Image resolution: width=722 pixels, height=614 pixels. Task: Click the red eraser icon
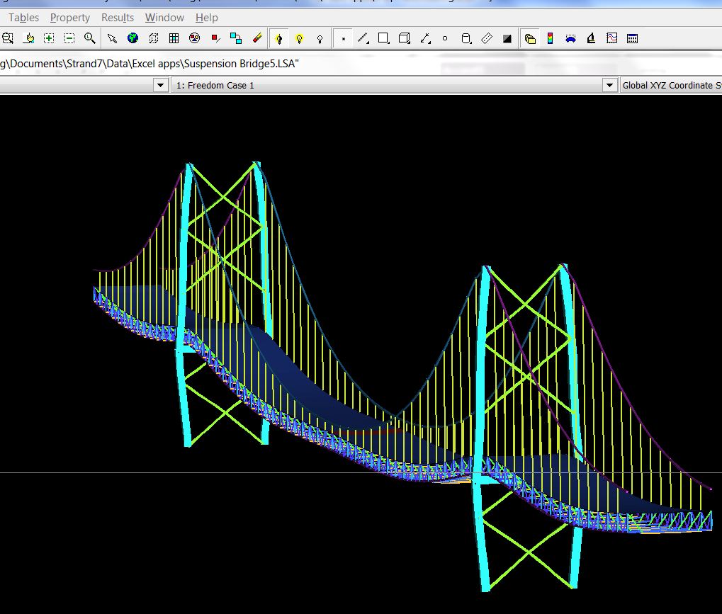[x=256, y=38]
